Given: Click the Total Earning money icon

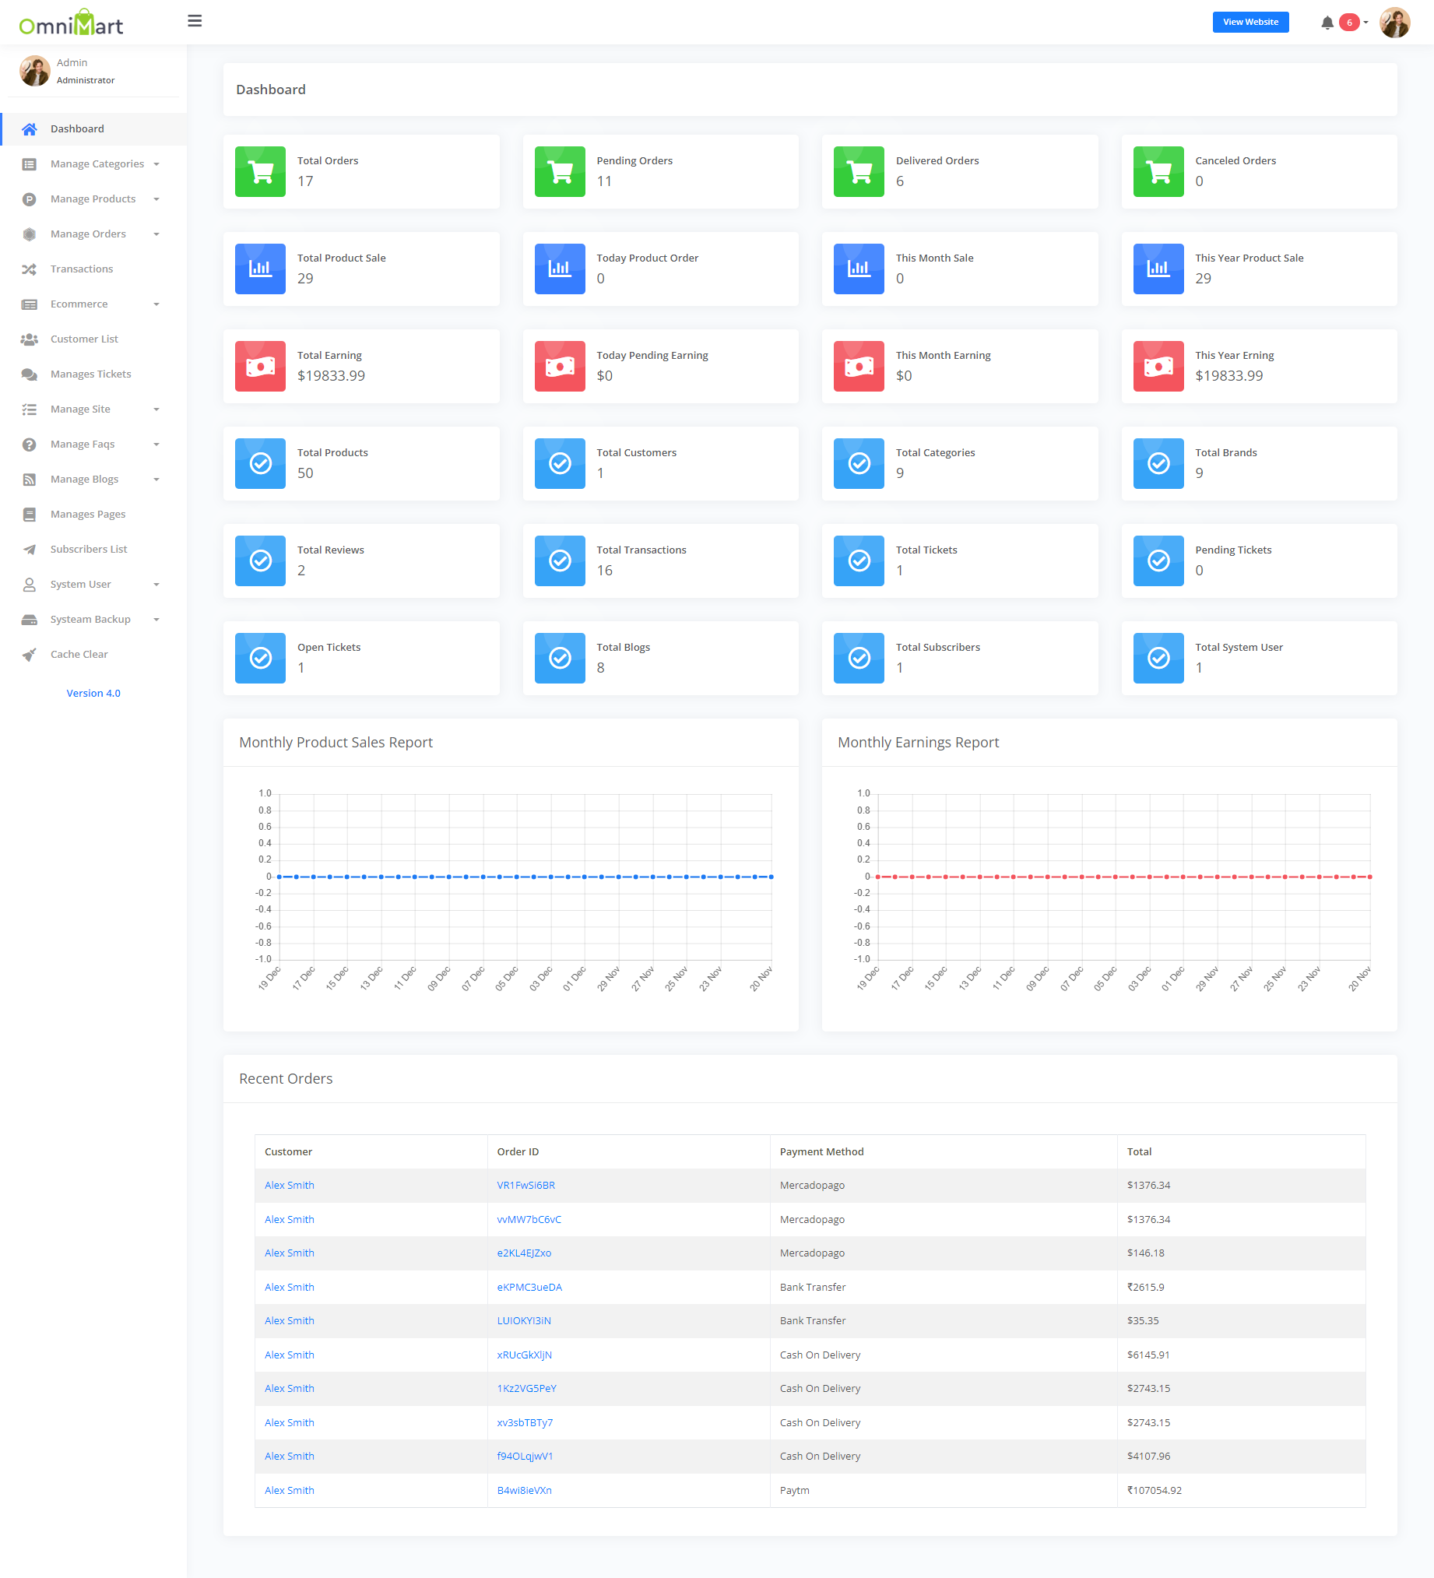Looking at the screenshot, I should (260, 367).
